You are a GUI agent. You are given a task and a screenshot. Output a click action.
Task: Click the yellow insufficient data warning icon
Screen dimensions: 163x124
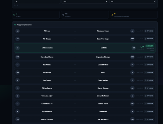pyautogui.click(x=112, y=15)
